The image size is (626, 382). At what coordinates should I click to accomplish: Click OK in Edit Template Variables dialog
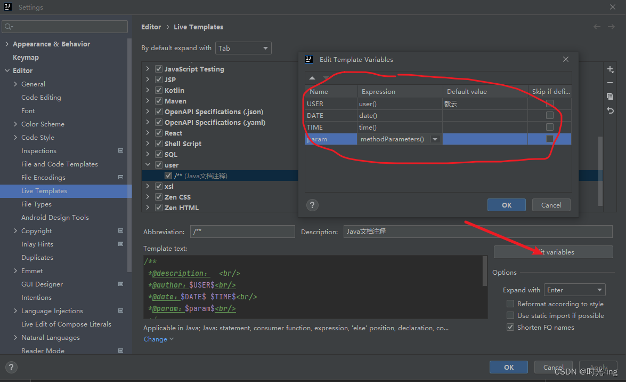tap(506, 205)
